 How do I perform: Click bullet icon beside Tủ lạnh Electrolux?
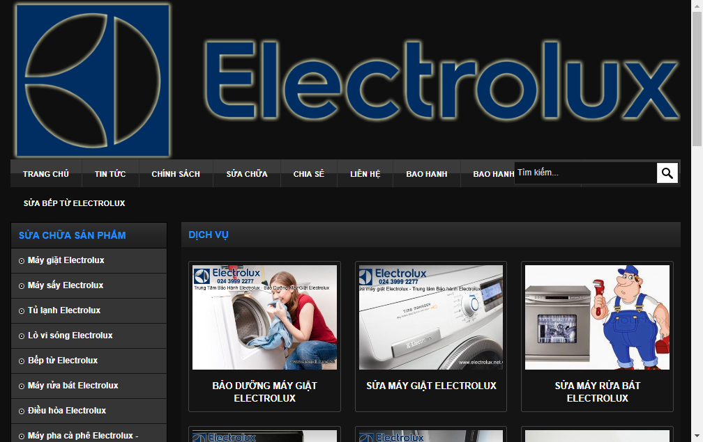[21, 311]
